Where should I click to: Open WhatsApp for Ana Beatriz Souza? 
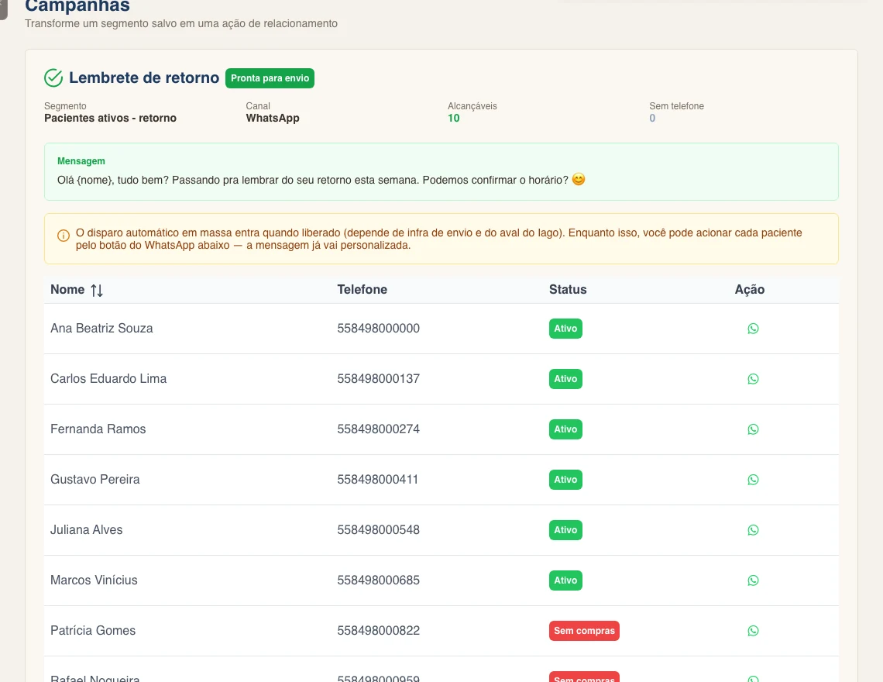(753, 329)
